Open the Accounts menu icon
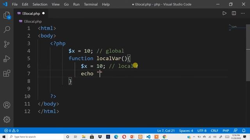 point(7,105)
